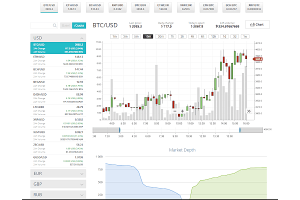Image resolution: width=300 pixels, height=200 pixels.
Task: Zoom in chart with plus icon
Action: pyautogui.click(x=182, y=111)
